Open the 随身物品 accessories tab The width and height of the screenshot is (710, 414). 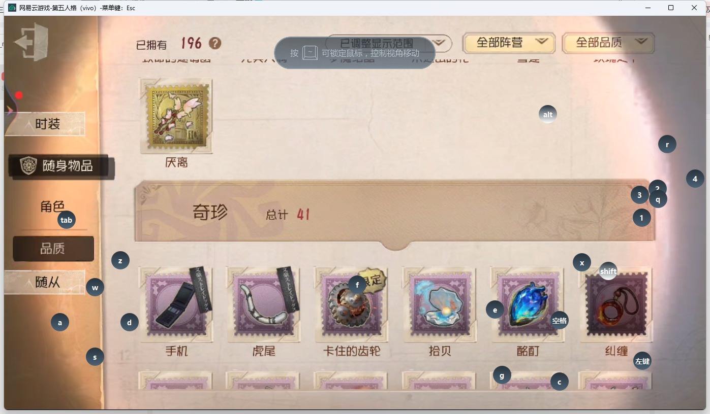(x=61, y=166)
